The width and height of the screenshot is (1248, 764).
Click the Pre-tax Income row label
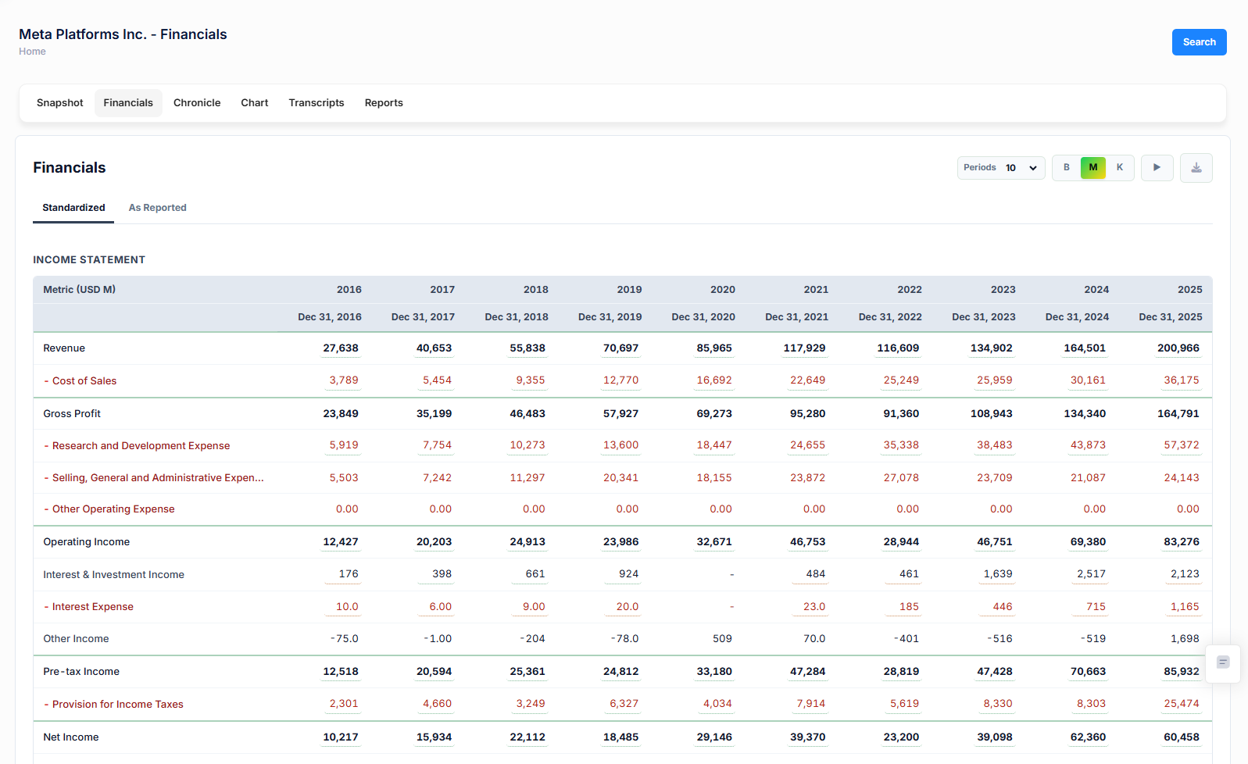[81, 672]
